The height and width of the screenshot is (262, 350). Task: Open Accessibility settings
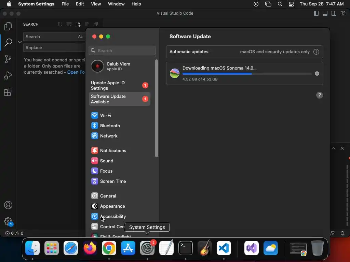[120, 217]
